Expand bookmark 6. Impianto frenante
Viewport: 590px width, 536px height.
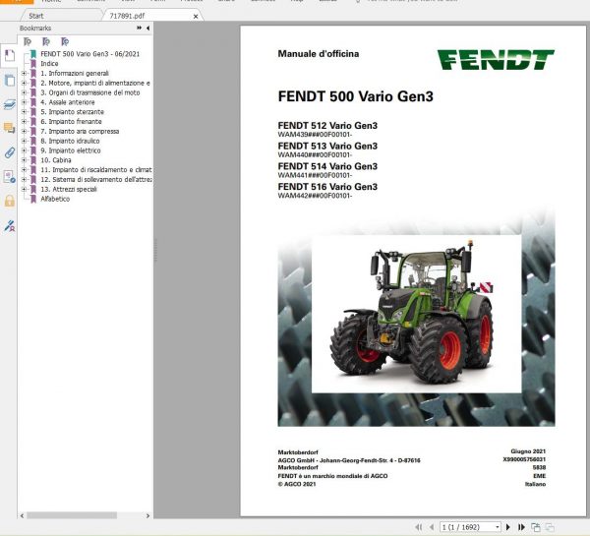(x=24, y=122)
